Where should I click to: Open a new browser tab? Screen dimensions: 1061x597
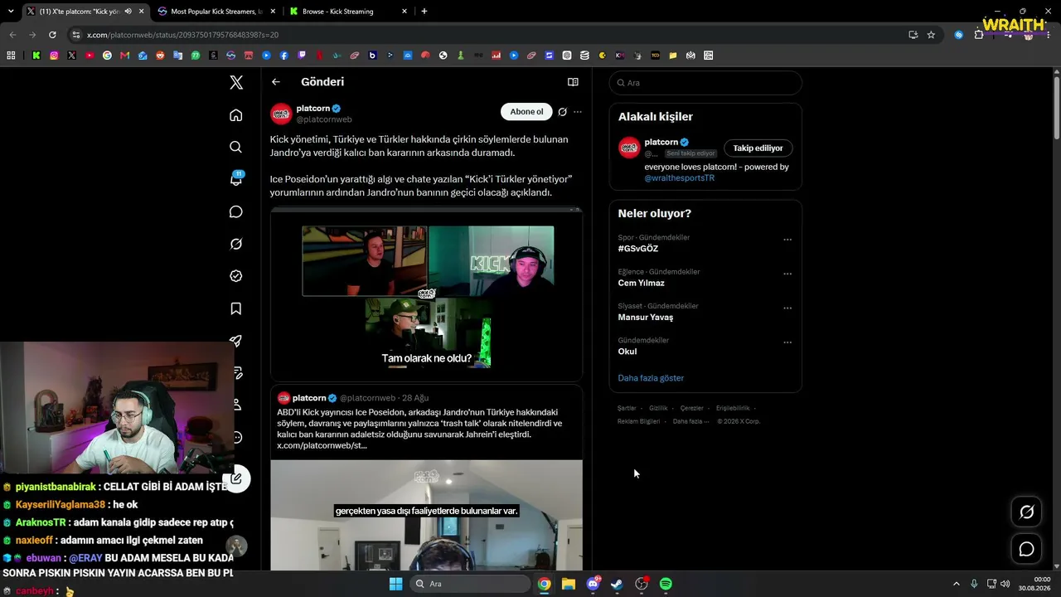(424, 12)
